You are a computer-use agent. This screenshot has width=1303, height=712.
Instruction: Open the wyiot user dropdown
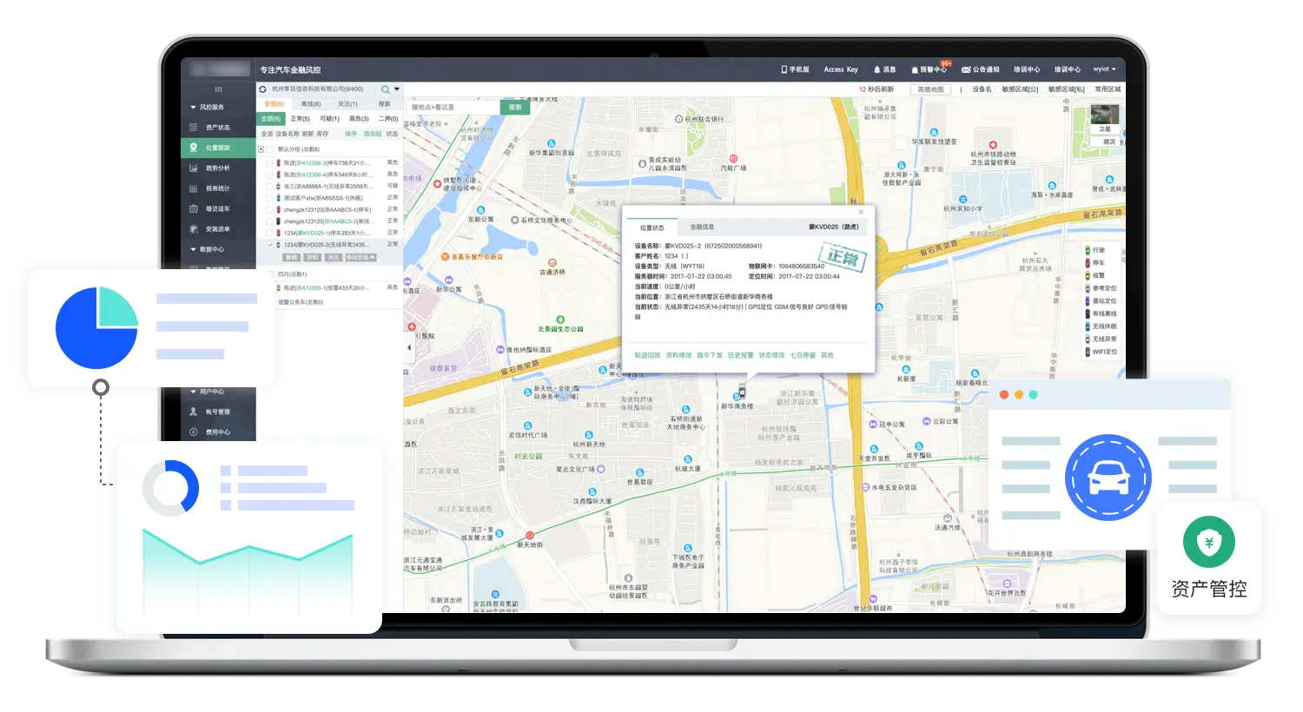1104,69
